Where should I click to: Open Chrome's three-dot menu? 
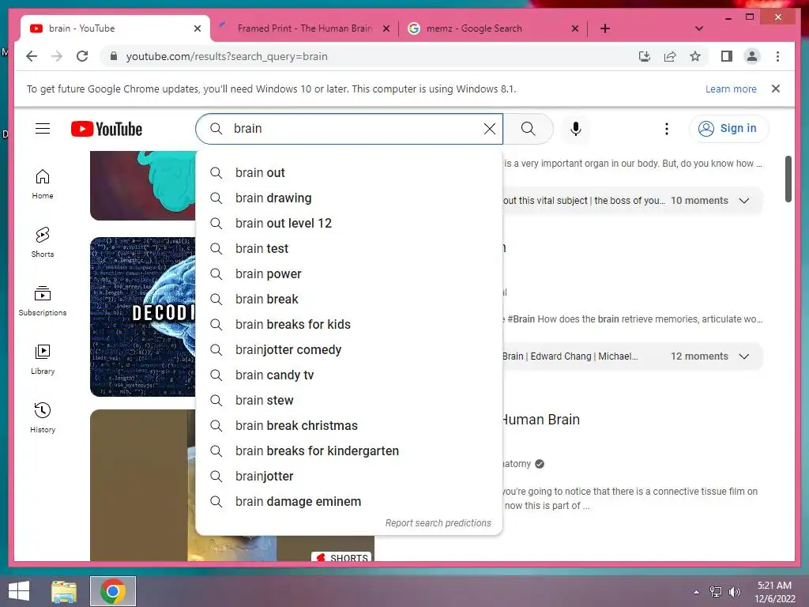point(777,56)
